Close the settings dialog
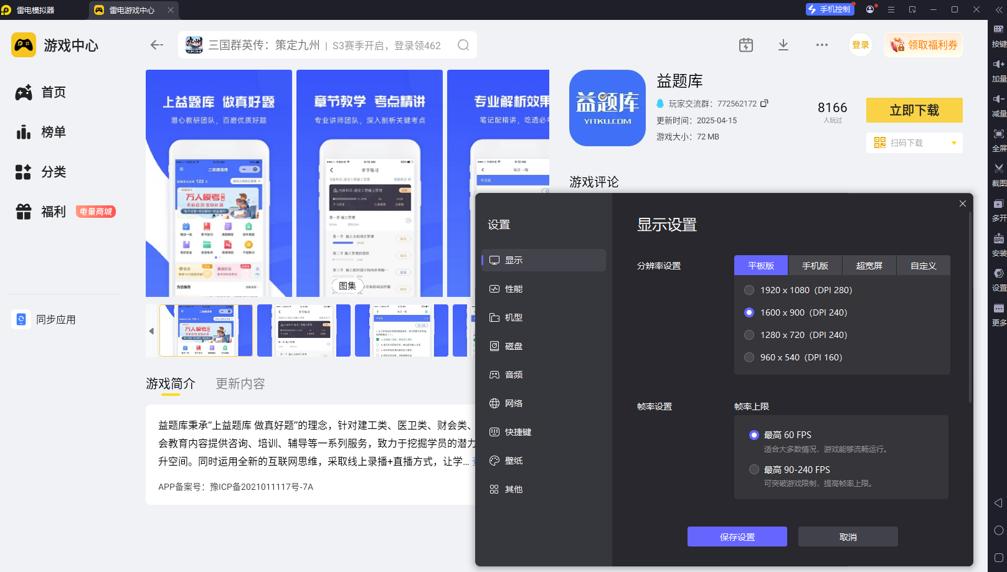The height and width of the screenshot is (572, 1007). point(963,204)
